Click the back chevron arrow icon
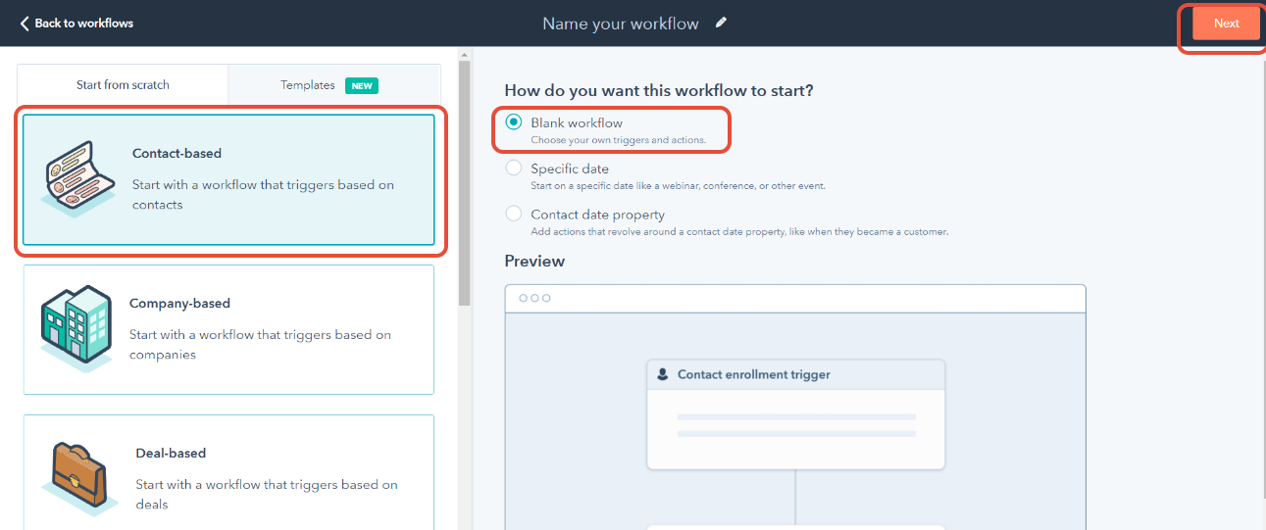Screen dimensions: 1266x530 25,23
